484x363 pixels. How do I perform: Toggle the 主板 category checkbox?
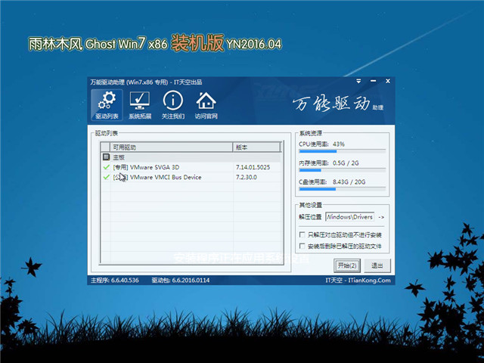point(105,157)
